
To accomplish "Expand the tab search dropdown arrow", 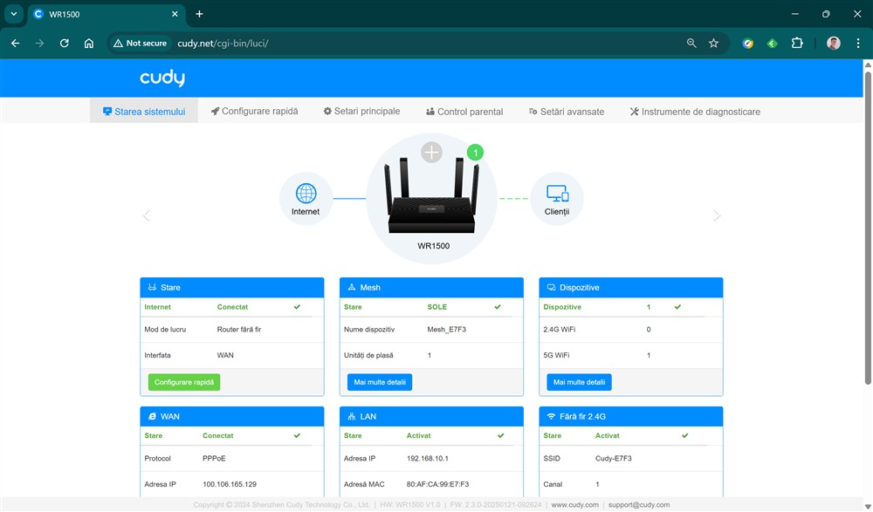I will tap(14, 14).
